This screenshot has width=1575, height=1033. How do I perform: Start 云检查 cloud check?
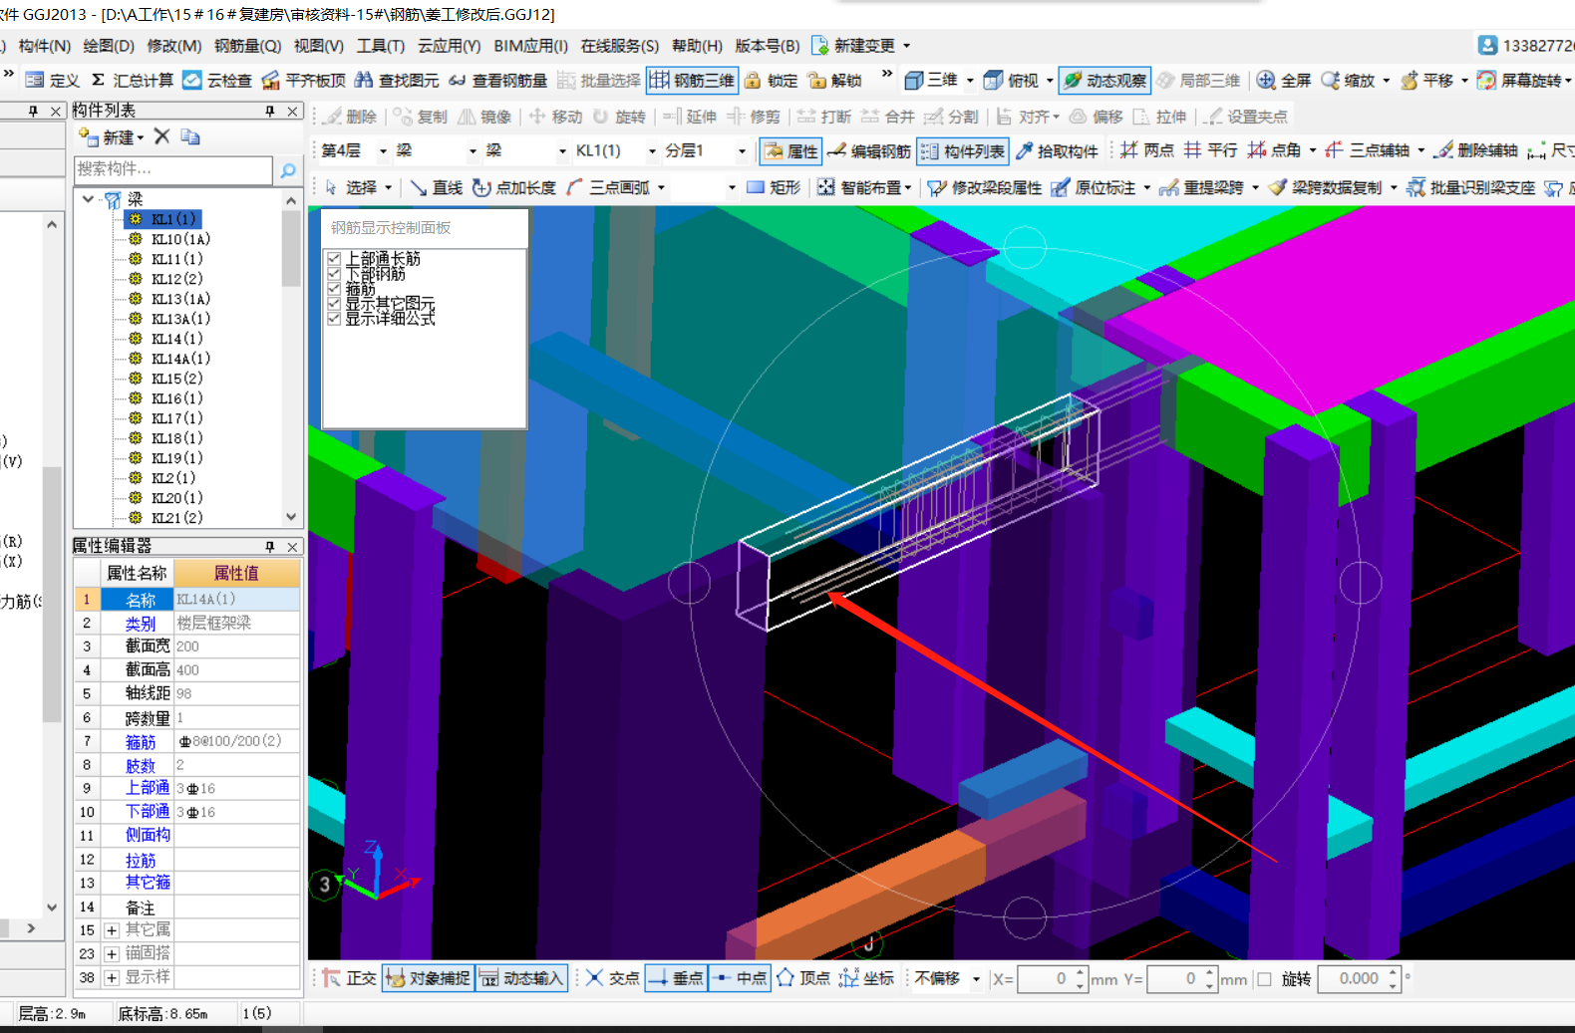coord(216,80)
